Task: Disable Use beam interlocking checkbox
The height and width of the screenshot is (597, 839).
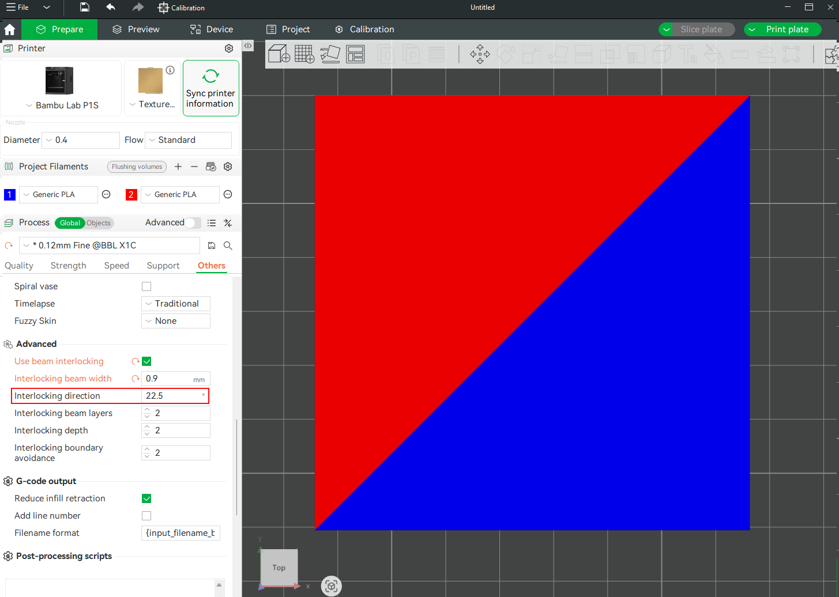Action: pos(146,361)
